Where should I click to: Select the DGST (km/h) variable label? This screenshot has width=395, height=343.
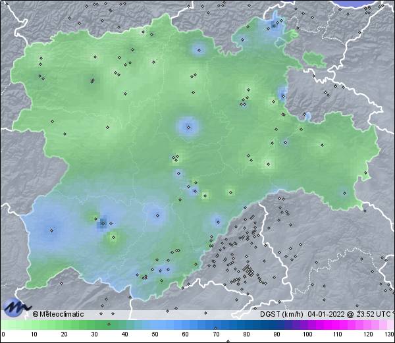tap(281, 314)
